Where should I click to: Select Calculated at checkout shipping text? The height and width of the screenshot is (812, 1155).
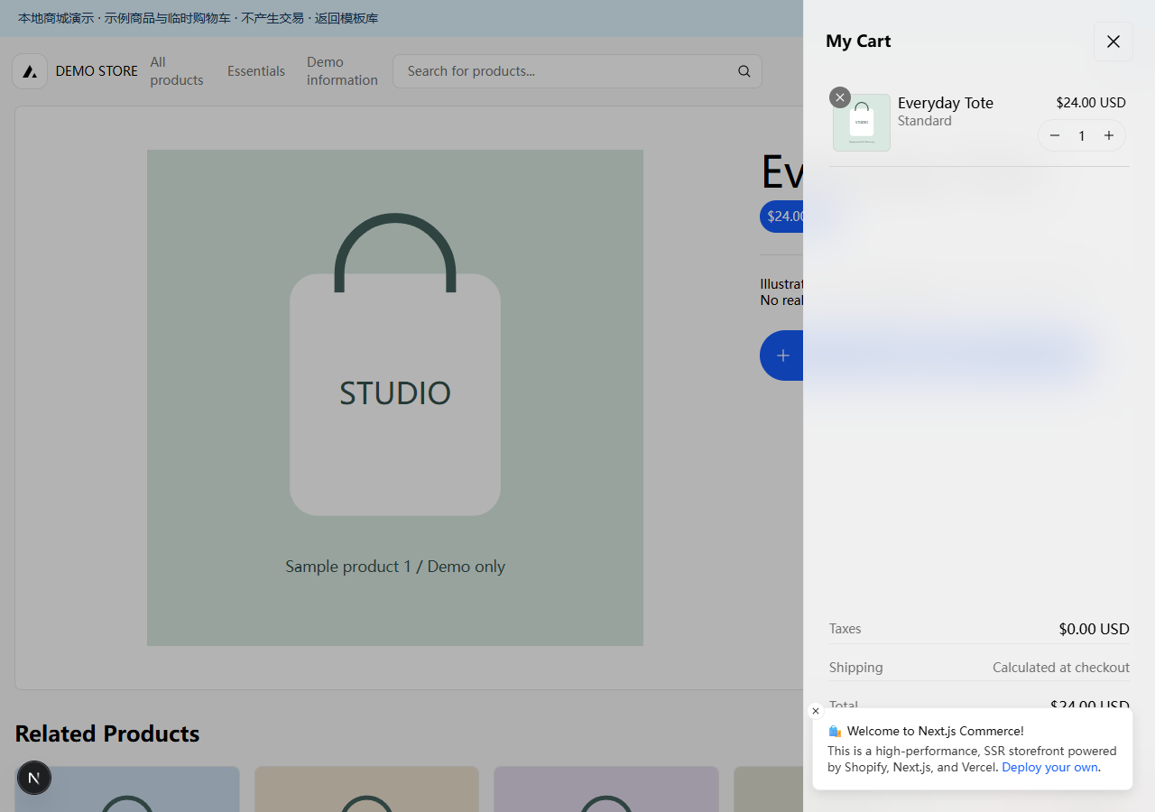(1061, 668)
